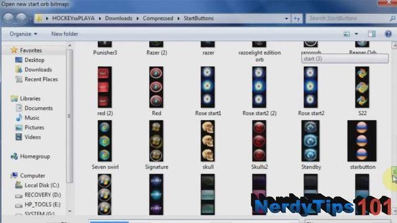Open the RECOVERY (D:) drive
Screen dimensions: 397x223
43,195
